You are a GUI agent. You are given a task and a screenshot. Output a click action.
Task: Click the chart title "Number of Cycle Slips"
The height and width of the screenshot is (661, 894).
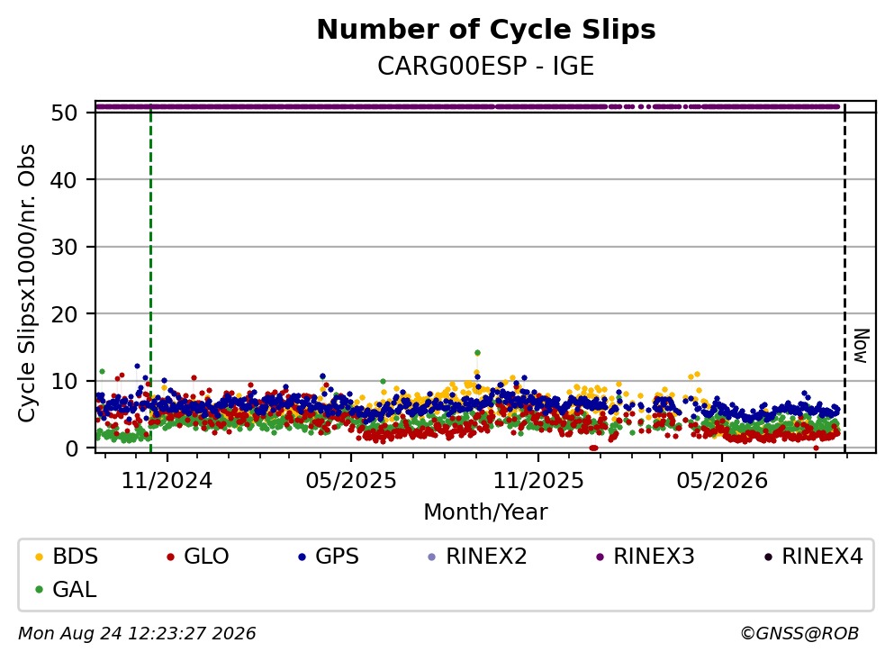pos(486,30)
